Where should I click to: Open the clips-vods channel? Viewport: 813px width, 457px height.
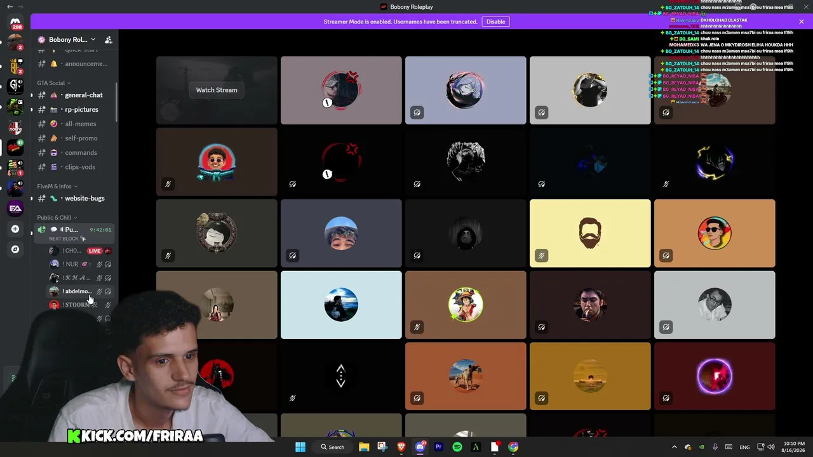(75, 167)
